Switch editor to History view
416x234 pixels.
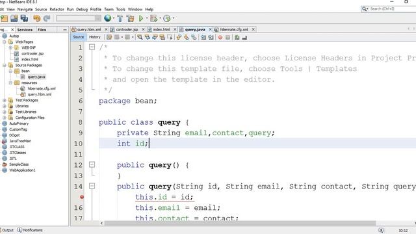click(x=95, y=37)
